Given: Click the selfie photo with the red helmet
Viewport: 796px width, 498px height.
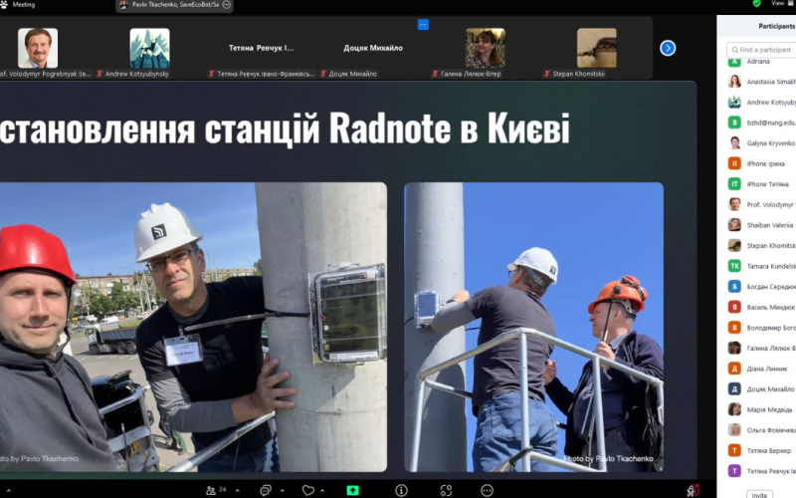Looking at the screenshot, I should tap(193, 327).
